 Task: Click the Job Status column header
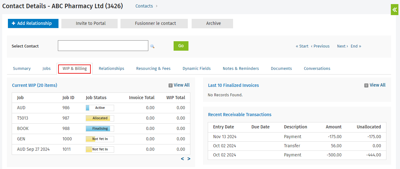click(96, 98)
